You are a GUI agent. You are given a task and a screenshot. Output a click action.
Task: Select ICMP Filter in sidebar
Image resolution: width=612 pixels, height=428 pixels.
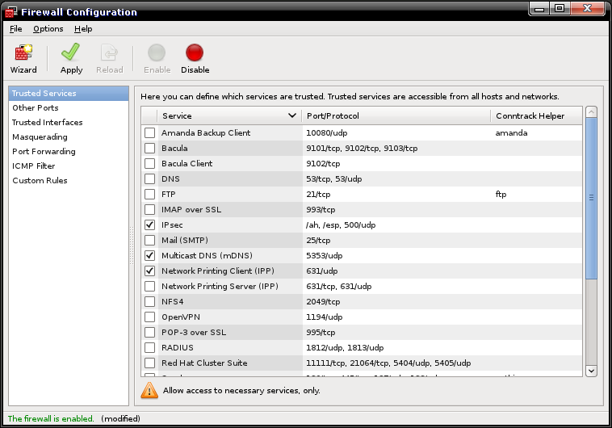click(x=69, y=166)
